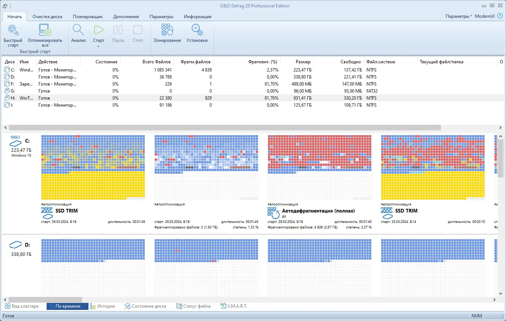
Task: Click the ModernUI style button
Action: point(485,16)
